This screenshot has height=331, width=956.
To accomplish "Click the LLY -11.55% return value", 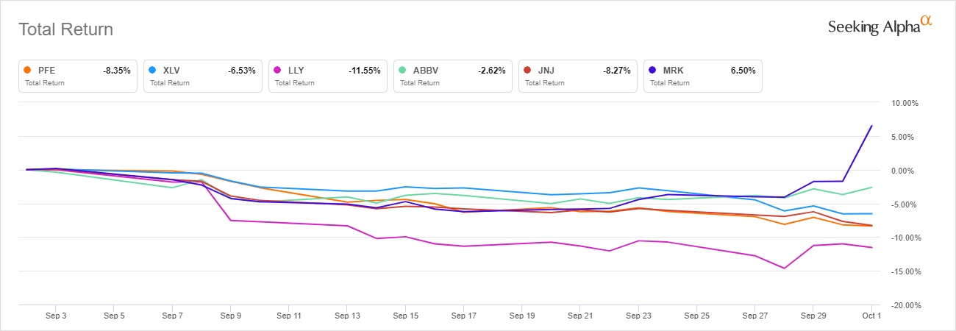I will click(x=364, y=70).
